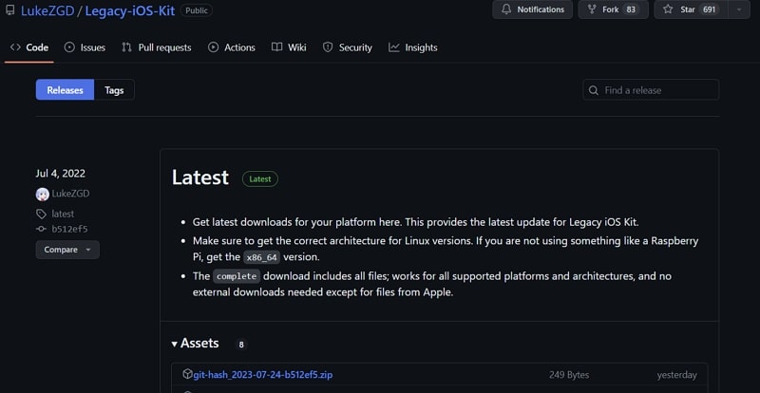Select the Releases toggle button
This screenshot has width=760, height=393.
[x=66, y=90]
